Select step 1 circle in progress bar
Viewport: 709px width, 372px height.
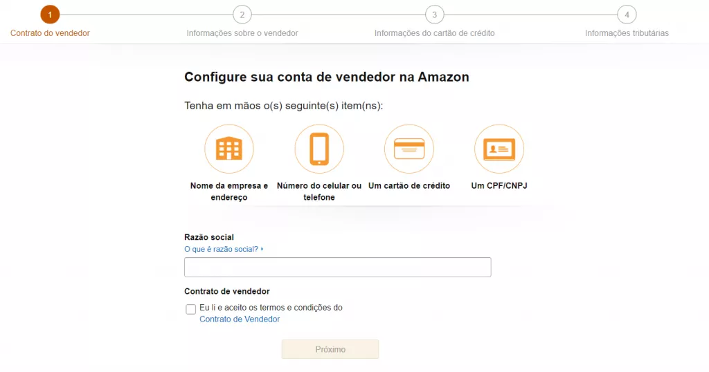[50, 15]
